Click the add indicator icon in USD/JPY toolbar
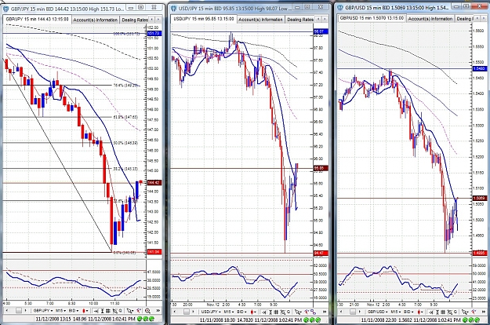 pyautogui.click(x=307, y=312)
